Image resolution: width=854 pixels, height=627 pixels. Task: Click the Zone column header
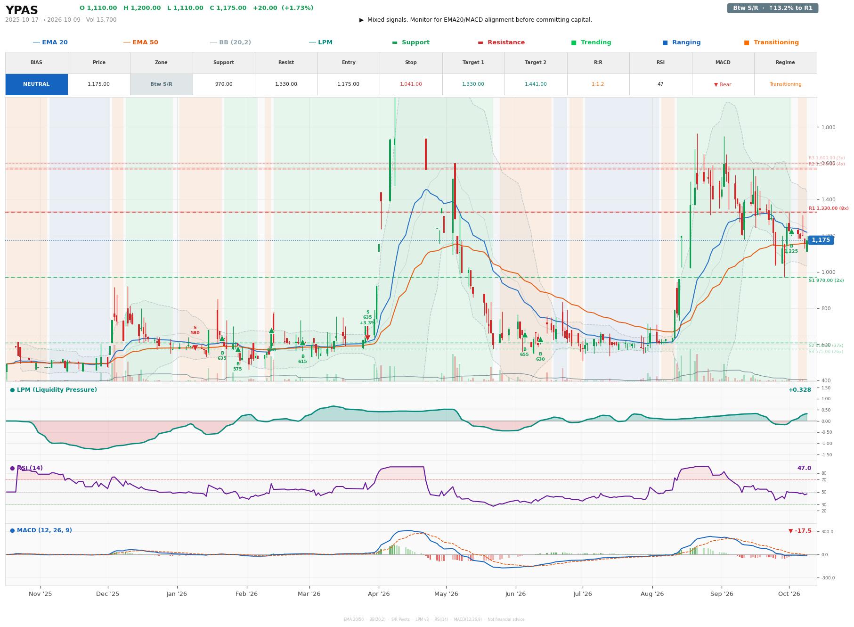161,63
